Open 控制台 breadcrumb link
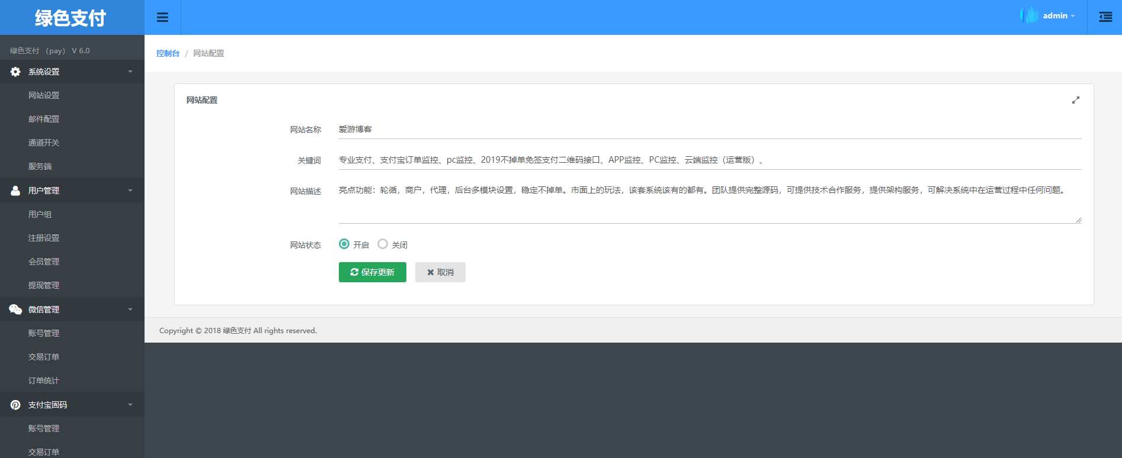Image resolution: width=1122 pixels, height=458 pixels. click(168, 53)
